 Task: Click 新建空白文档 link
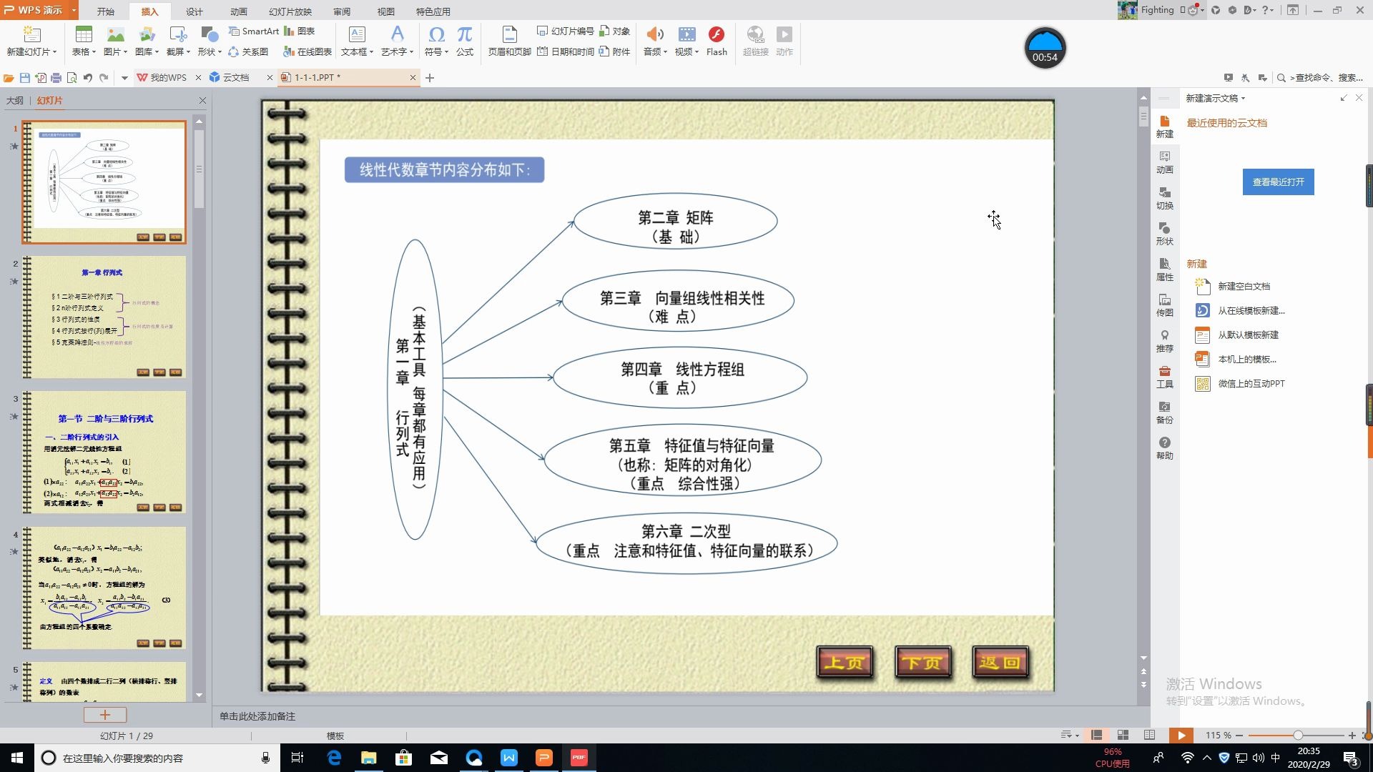[1244, 286]
